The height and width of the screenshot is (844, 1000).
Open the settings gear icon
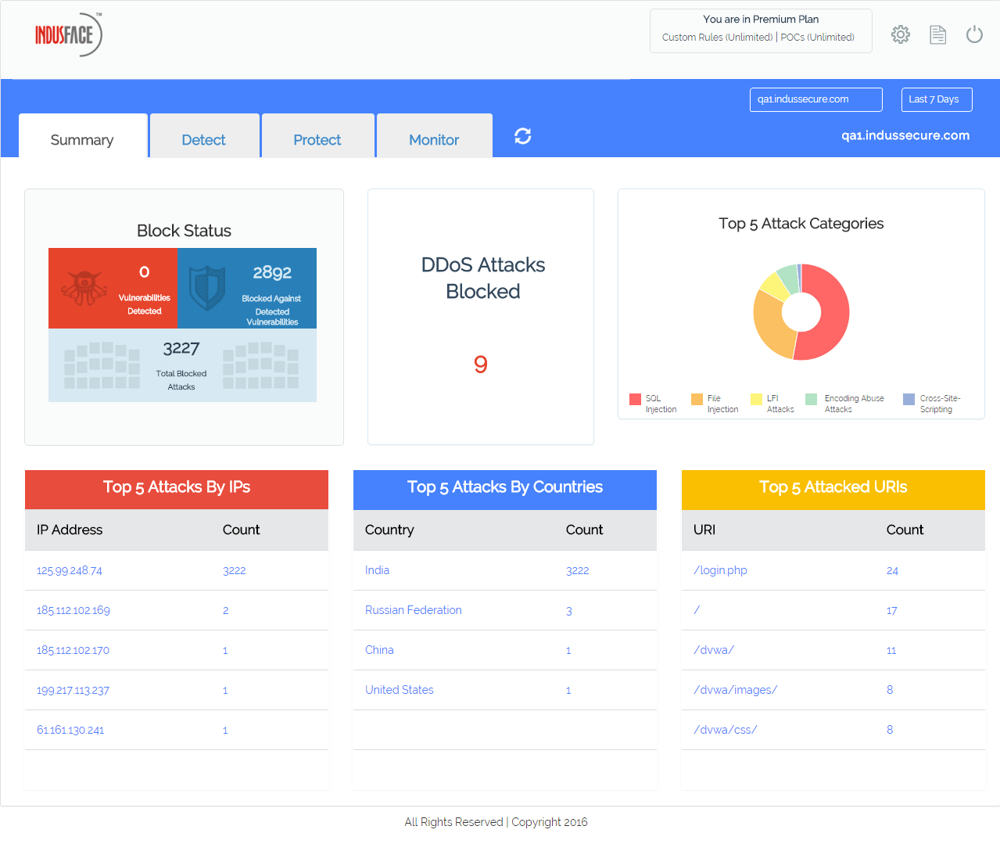click(x=901, y=34)
